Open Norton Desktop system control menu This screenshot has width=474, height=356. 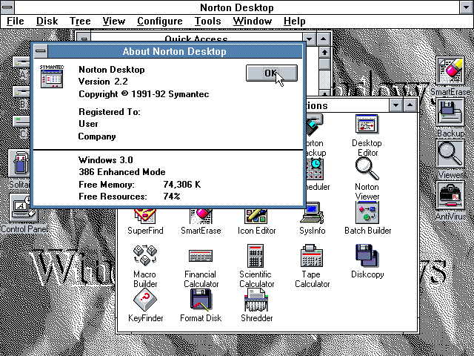(7, 7)
